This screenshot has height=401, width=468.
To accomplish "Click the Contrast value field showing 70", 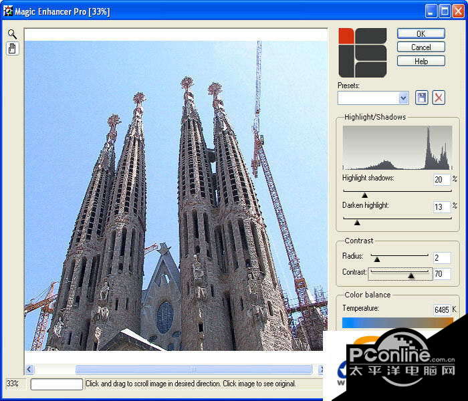I will pos(442,274).
